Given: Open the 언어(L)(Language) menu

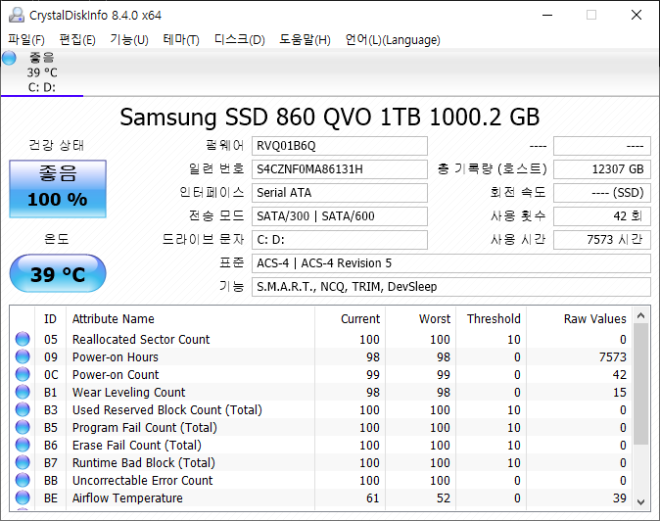Looking at the screenshot, I should (x=393, y=39).
